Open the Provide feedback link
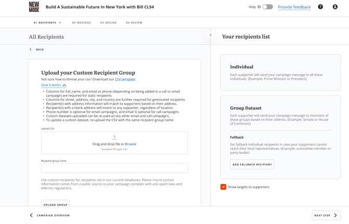The width and height of the screenshot is (349, 224). coord(294,7)
